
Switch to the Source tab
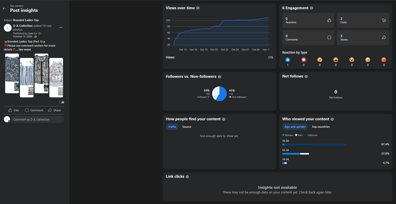187,127
